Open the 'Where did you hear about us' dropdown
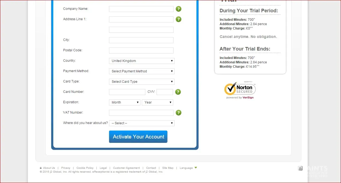The width and height of the screenshot is (341, 183). pos(142,123)
